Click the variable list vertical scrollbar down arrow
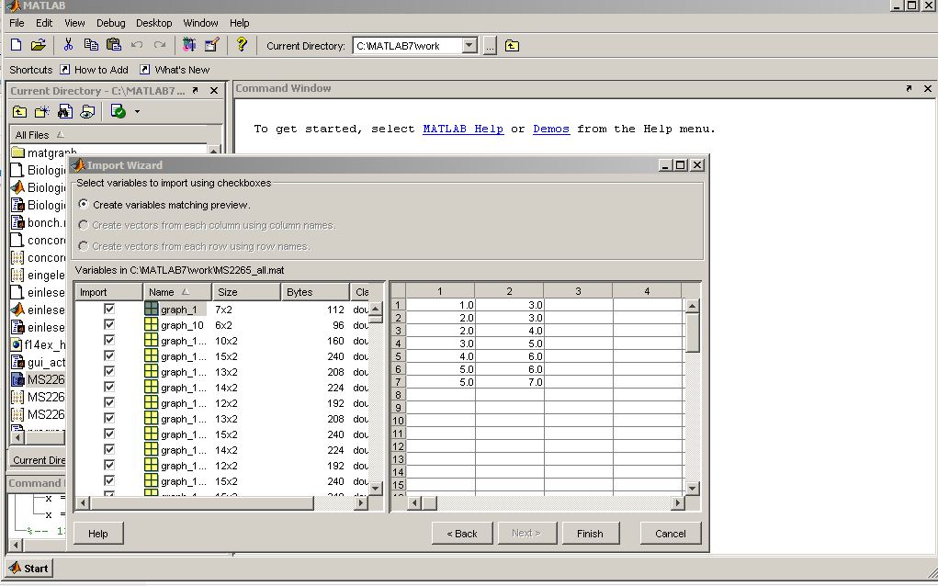The height and width of the screenshot is (586, 938). tap(376, 487)
